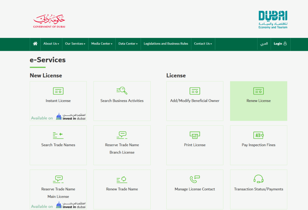Open Transaction Status/Payments headset icon
The width and height of the screenshot is (308, 210).
(x=258, y=179)
